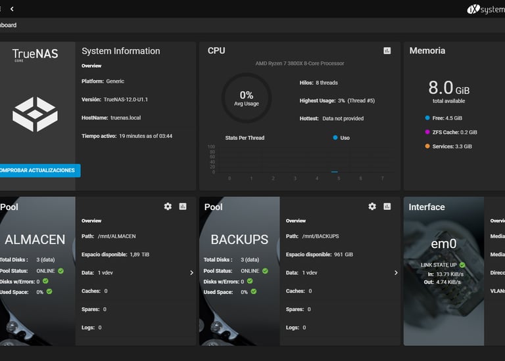Viewport: 505px width, 361px height.
Task: Click the ALMACEN pool name
Action: (x=35, y=240)
